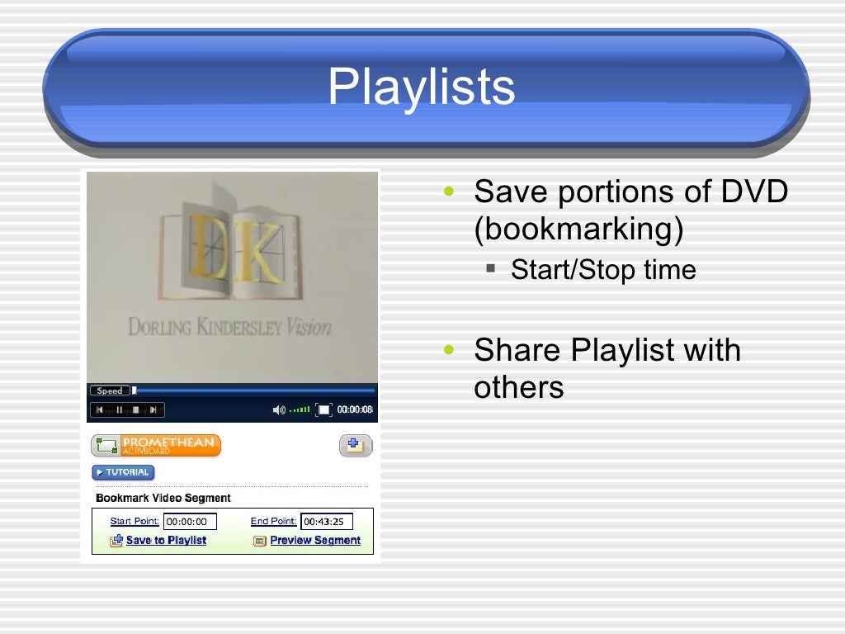This screenshot has width=845, height=634.
Task: Stop the video playback
Action: point(136,409)
